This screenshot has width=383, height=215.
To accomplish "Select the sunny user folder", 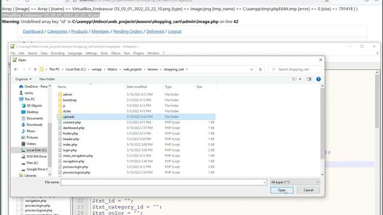I will point(29,93).
